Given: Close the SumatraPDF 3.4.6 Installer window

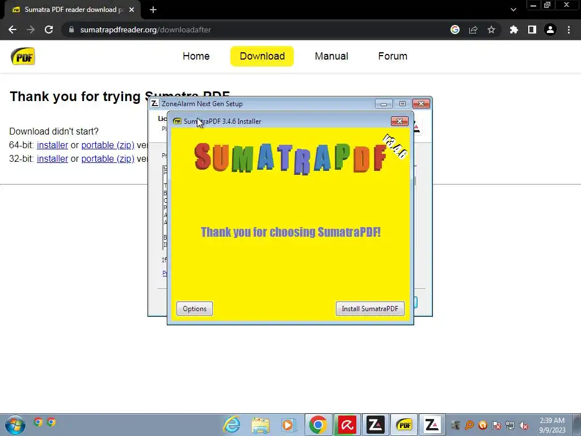Looking at the screenshot, I should pyautogui.click(x=399, y=121).
